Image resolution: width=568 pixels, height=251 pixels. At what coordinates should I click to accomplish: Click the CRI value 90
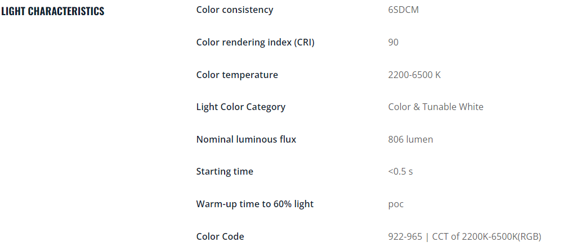pyautogui.click(x=393, y=42)
